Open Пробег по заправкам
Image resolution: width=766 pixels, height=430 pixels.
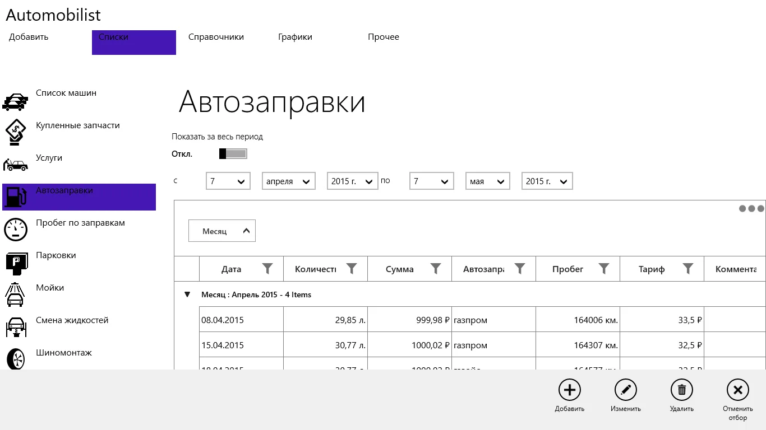click(80, 223)
